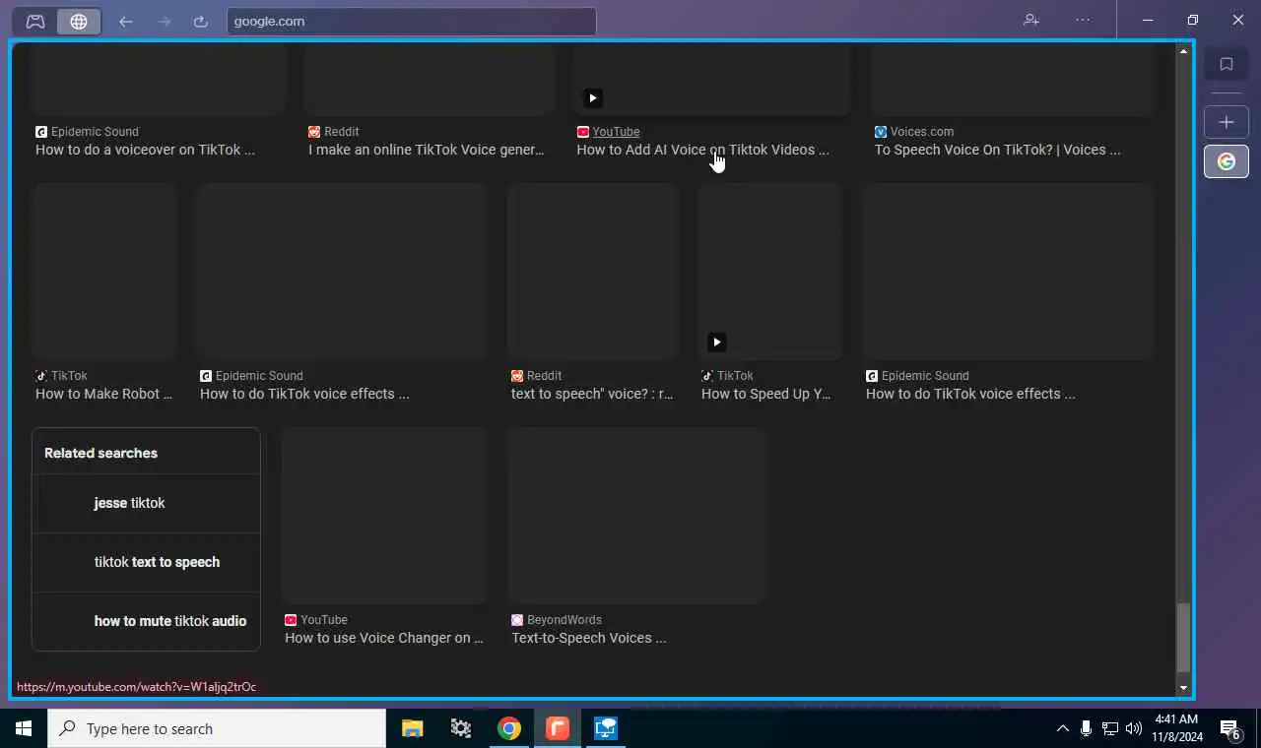Image resolution: width=1261 pixels, height=748 pixels.
Task: Open 'How to use Voice Changer on' YouTube result
Action: pyautogui.click(x=384, y=638)
